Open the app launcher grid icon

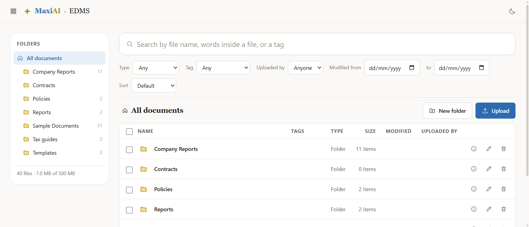pos(13,11)
